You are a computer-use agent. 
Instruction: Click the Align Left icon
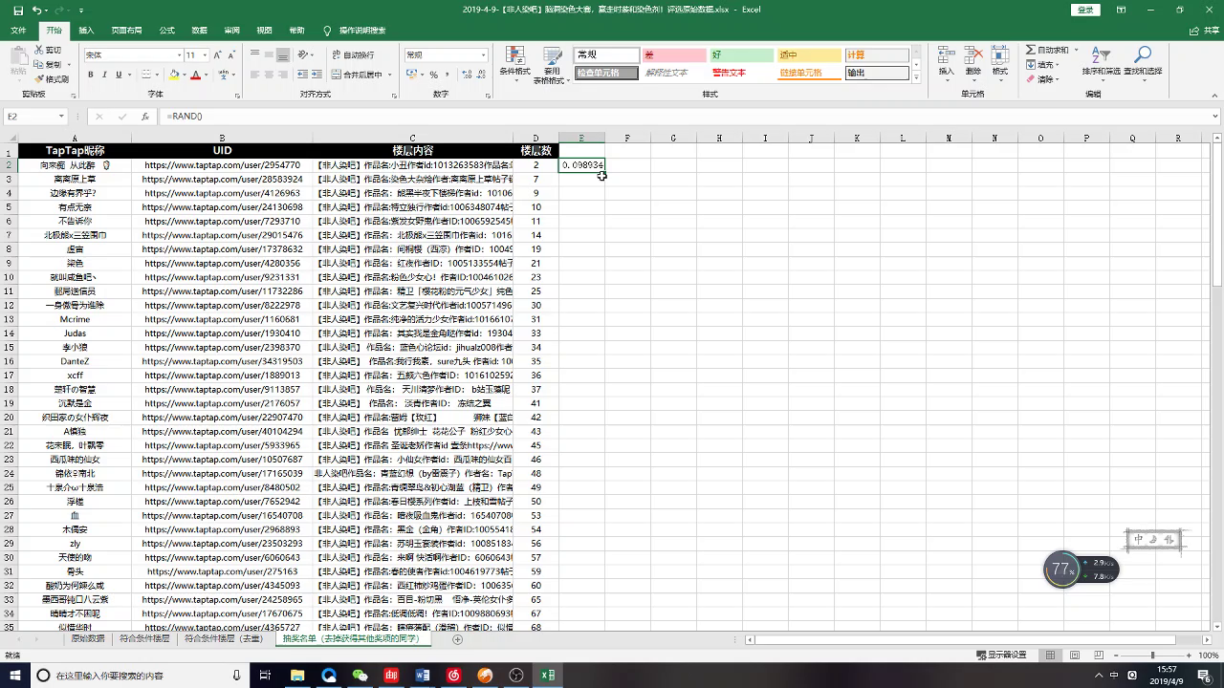pos(255,75)
